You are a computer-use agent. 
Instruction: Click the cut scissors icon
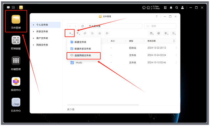click(100, 33)
